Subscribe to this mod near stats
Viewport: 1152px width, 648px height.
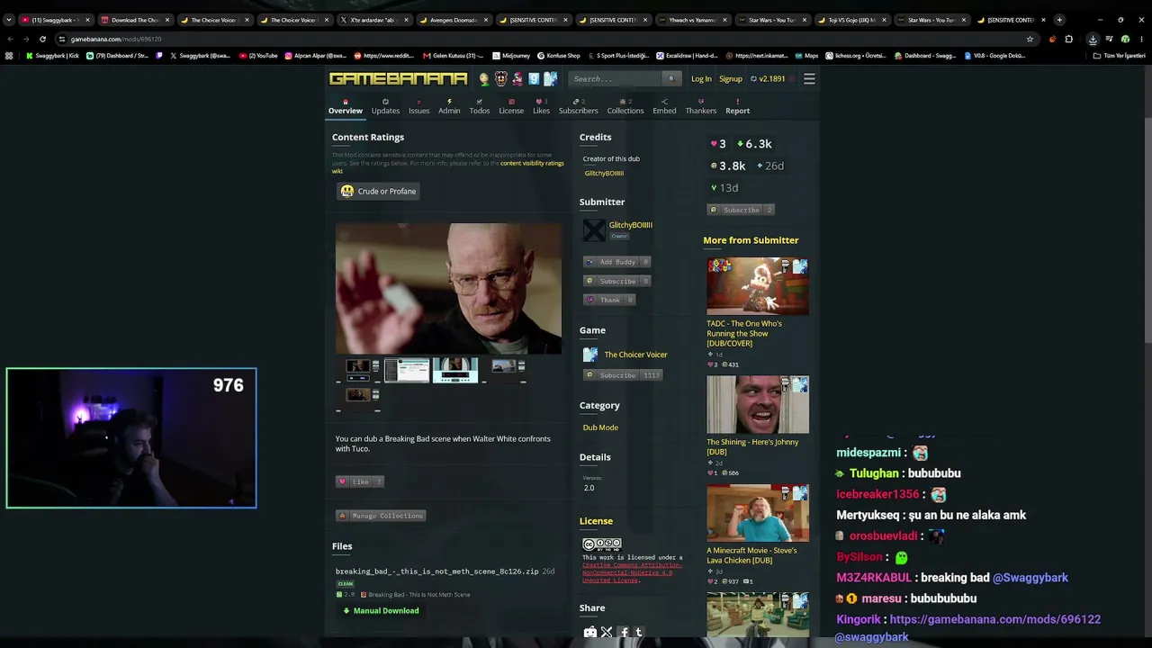[741, 210]
